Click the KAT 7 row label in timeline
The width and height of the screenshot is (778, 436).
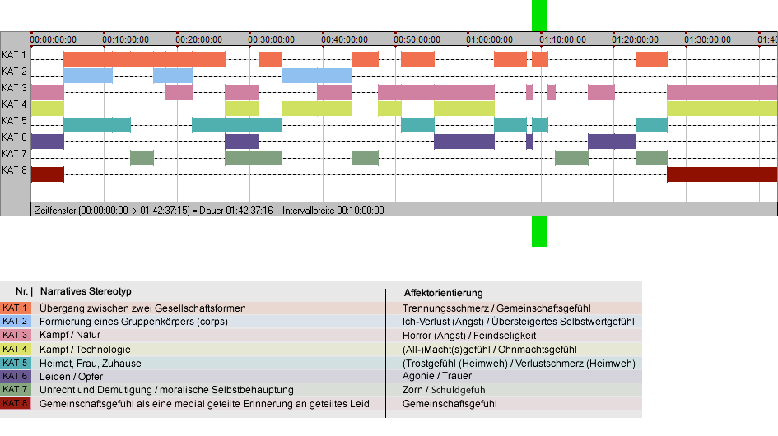click(14, 154)
